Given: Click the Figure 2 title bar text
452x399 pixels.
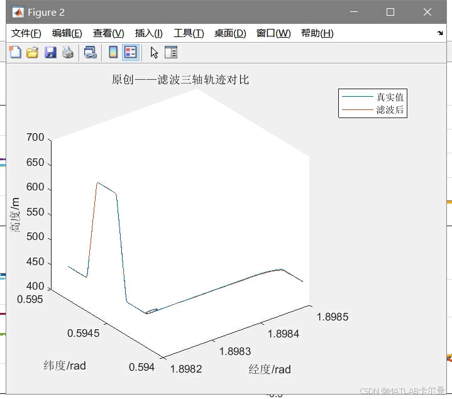Looking at the screenshot, I should coord(46,13).
